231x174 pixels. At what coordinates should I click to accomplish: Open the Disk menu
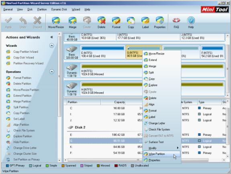click(30, 9)
